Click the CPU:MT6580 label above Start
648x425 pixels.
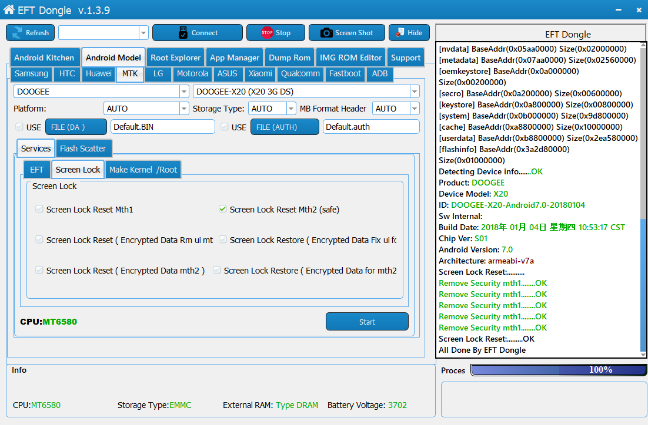click(49, 322)
